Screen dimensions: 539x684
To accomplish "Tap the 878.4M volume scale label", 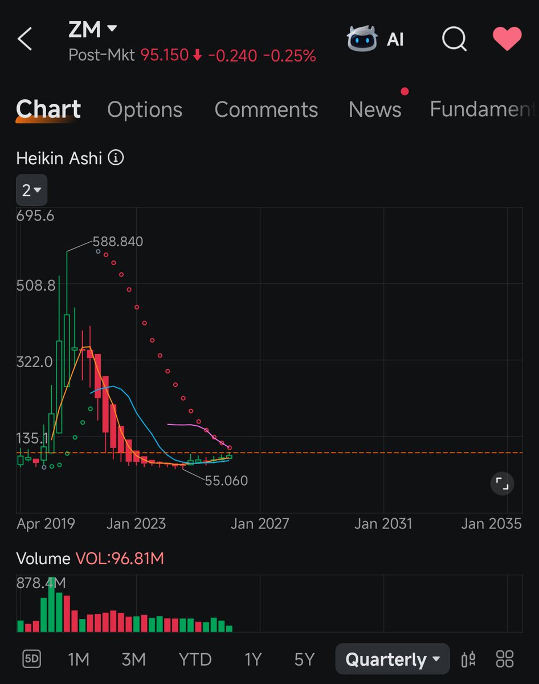I will (x=41, y=583).
